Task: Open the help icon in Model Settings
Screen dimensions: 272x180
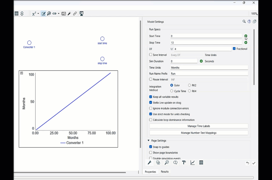Action: tap(249, 22)
